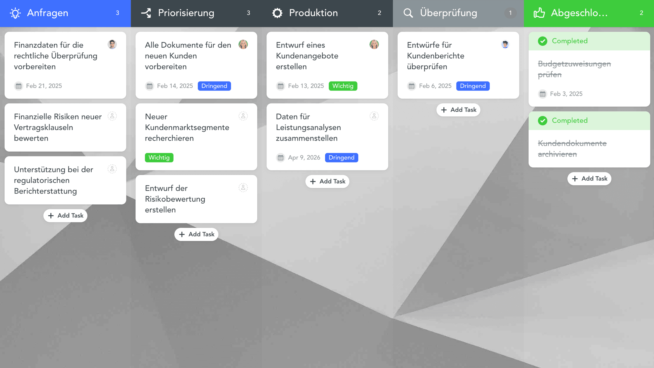Toggle Completed check on Kundendokumente archivieren
This screenshot has height=368, width=654.
click(543, 121)
